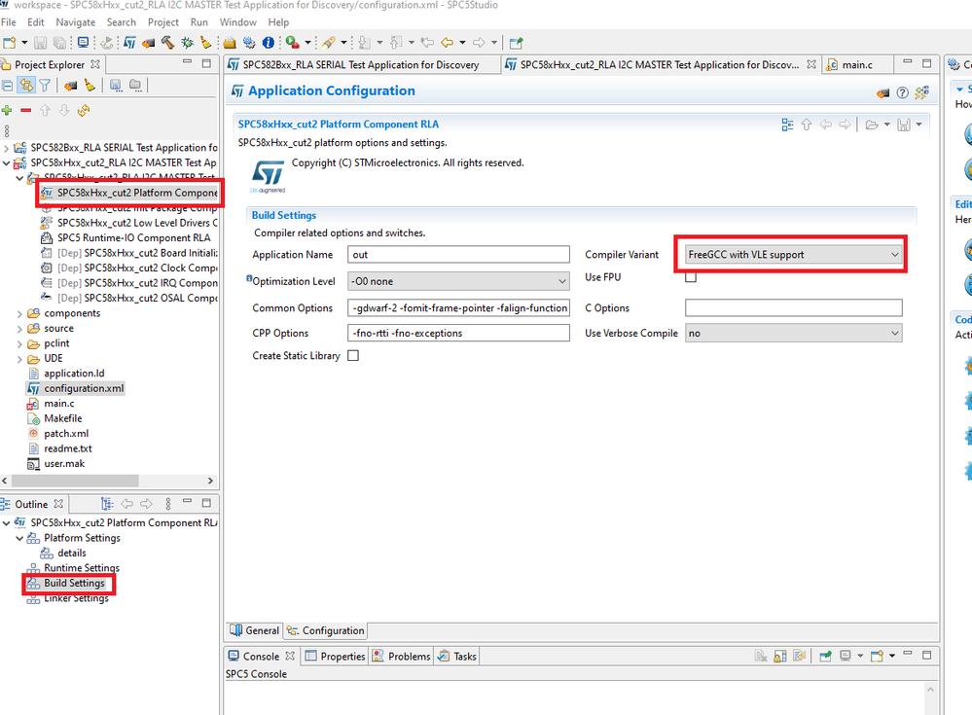
Task: Open the Window menu
Action: [238, 22]
